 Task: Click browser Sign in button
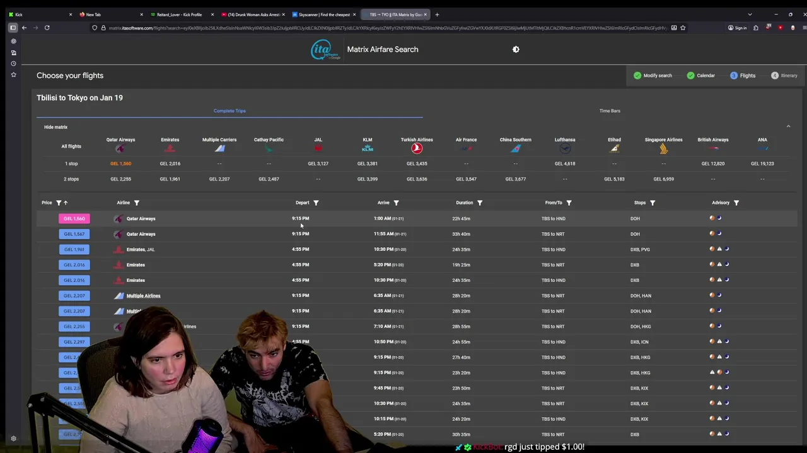(737, 28)
